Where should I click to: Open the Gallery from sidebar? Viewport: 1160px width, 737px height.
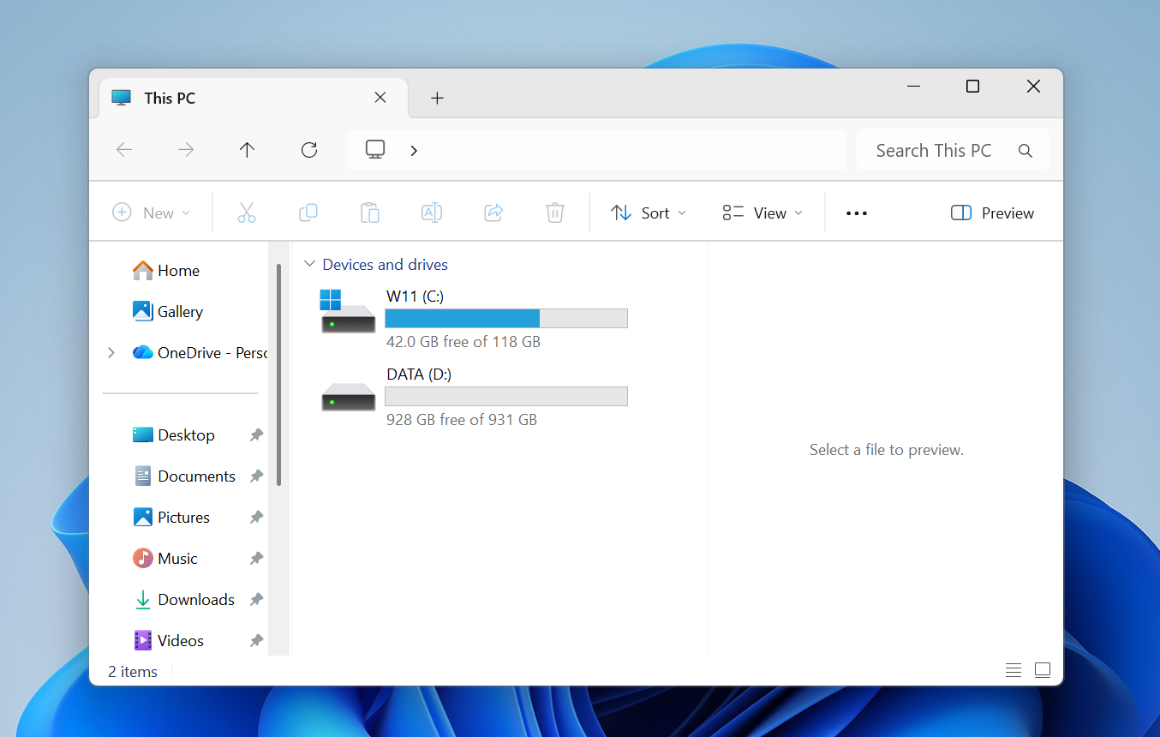pos(180,311)
